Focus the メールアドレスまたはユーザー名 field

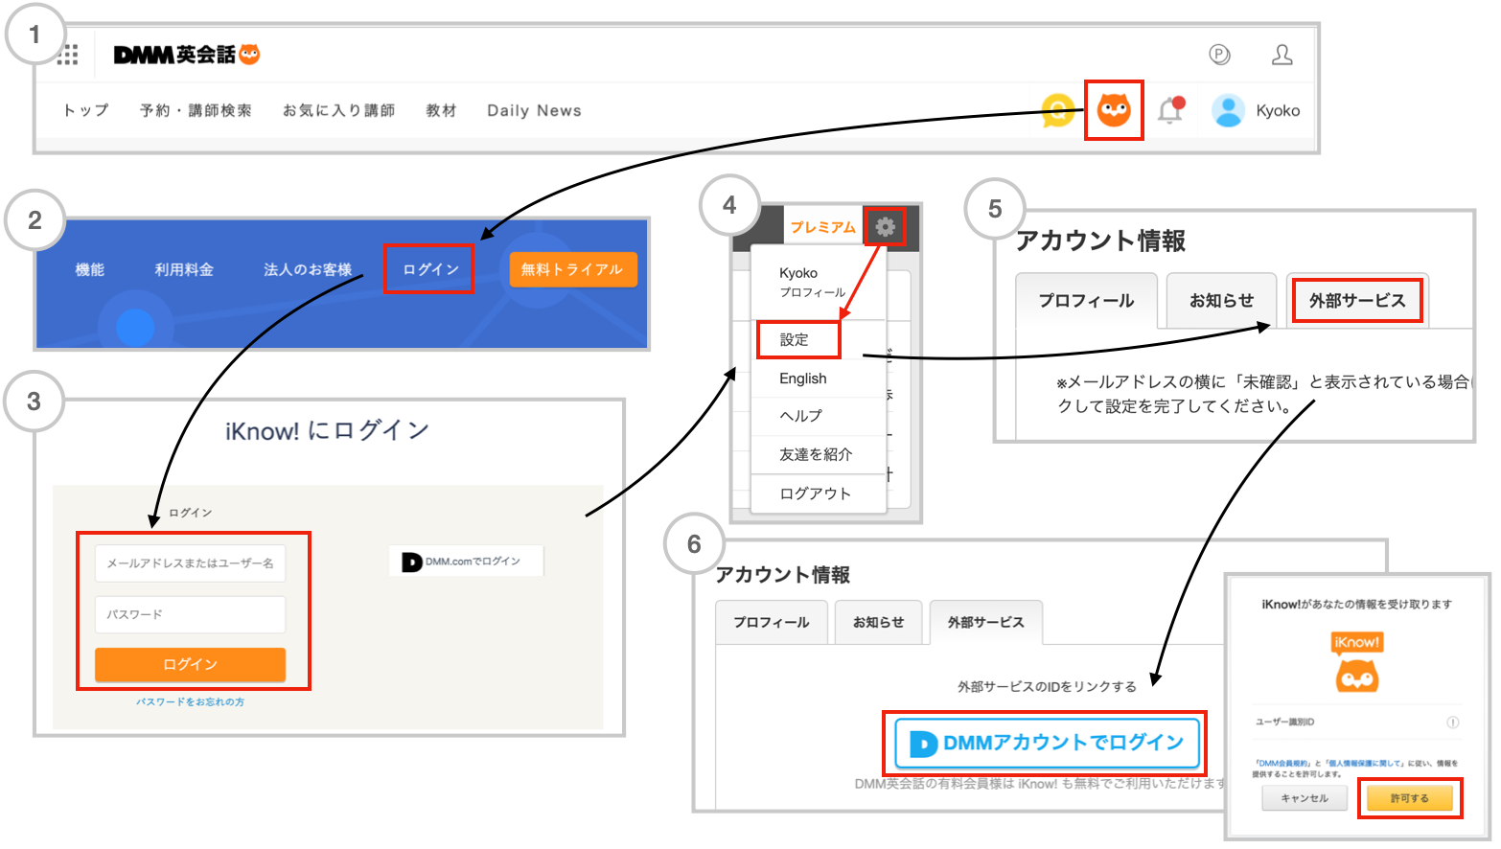pyautogui.click(x=190, y=563)
